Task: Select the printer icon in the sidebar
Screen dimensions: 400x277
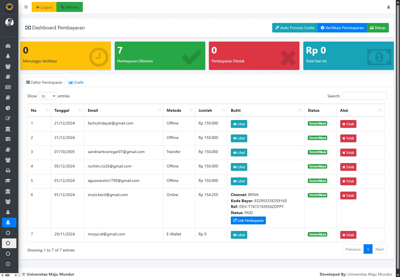Action: point(8,171)
